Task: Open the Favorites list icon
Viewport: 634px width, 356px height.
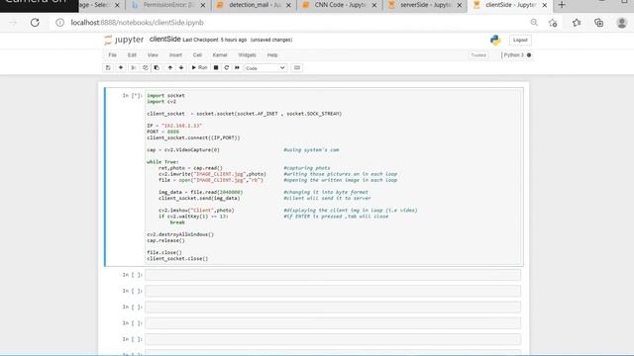Action: tap(577, 23)
